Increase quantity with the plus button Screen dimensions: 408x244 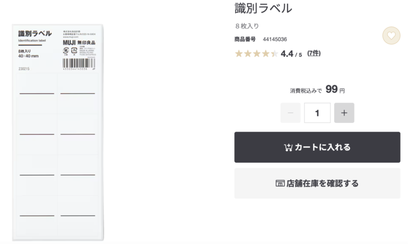tap(344, 113)
